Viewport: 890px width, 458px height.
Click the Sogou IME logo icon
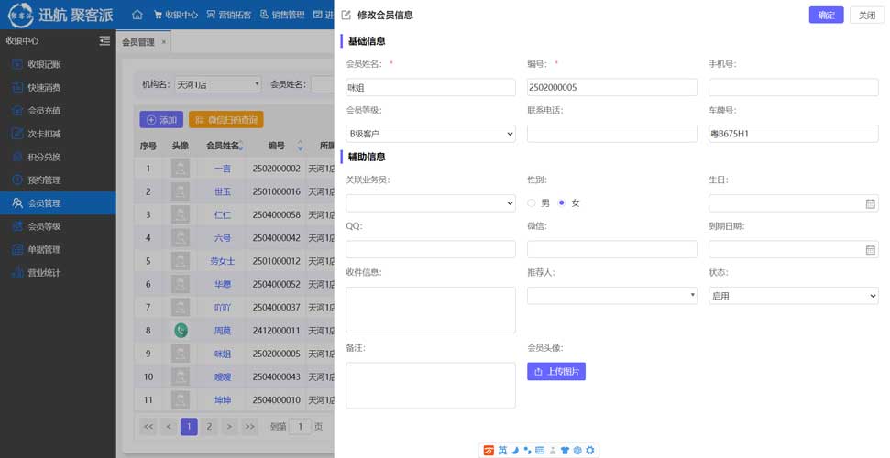(489, 451)
